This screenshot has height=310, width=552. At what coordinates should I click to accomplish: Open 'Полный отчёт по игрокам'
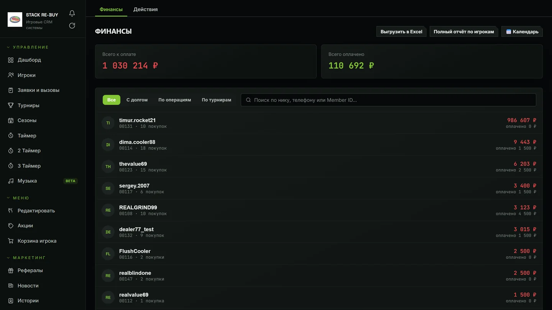tap(464, 31)
